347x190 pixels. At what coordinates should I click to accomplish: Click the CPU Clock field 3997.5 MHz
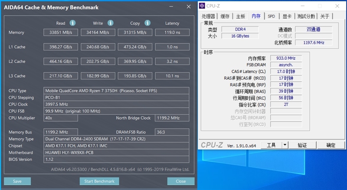[116, 104]
